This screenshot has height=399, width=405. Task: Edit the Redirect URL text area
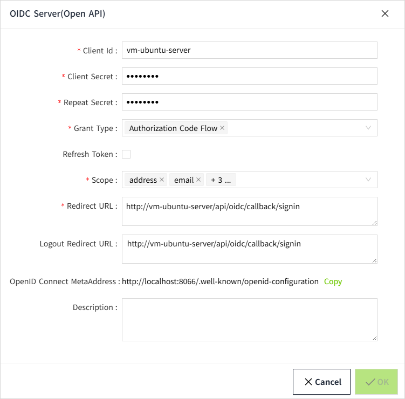249,211
